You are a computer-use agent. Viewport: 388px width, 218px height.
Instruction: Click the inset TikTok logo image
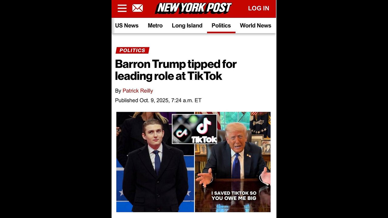tap(195, 129)
